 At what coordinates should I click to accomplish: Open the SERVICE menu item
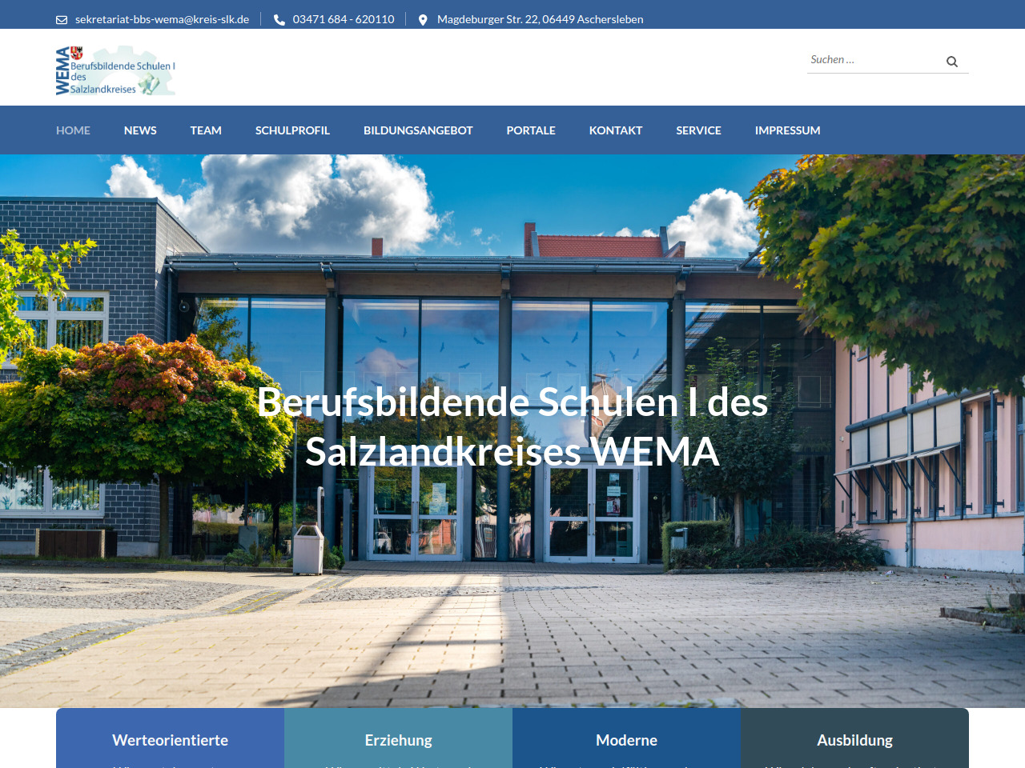pyautogui.click(x=698, y=130)
